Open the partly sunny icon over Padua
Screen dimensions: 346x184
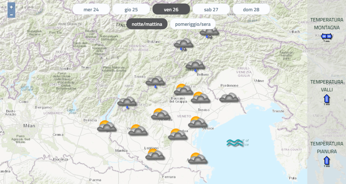pos(178,134)
